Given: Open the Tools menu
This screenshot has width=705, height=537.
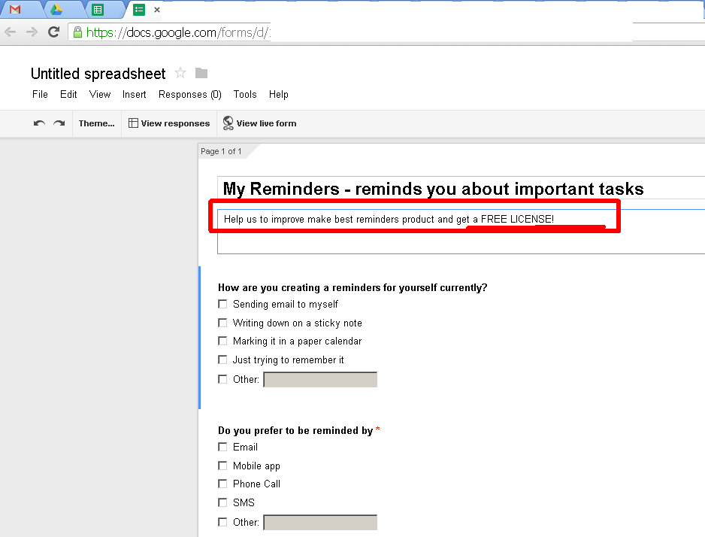Looking at the screenshot, I should click(x=244, y=95).
